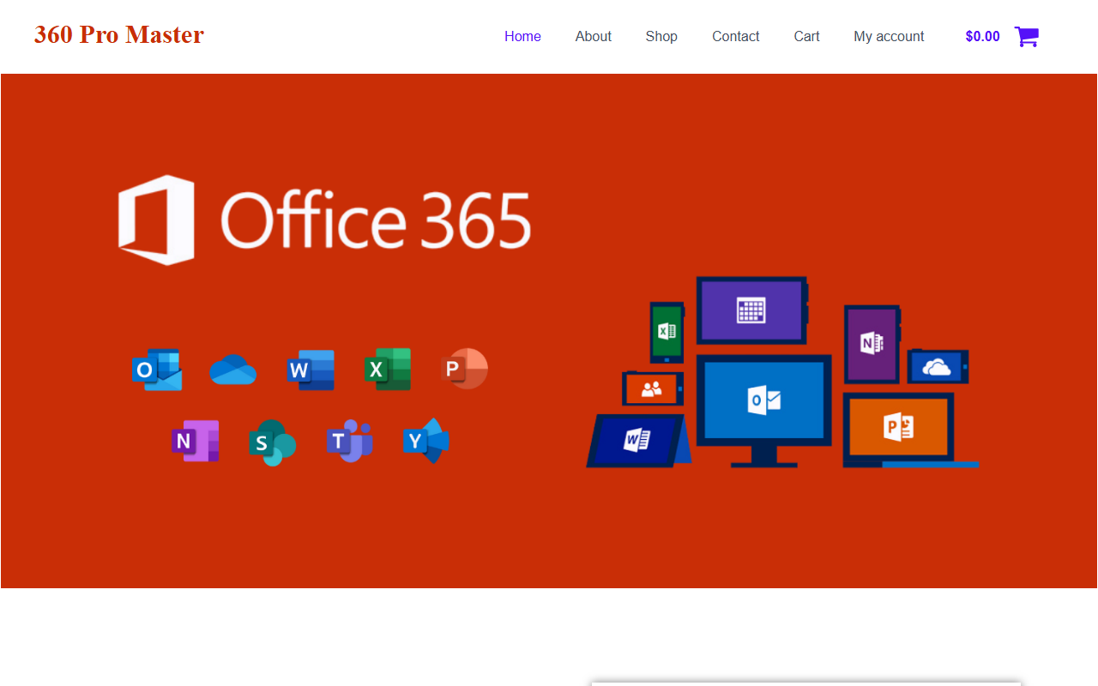Click the Yammer icon in the banner

point(426,441)
